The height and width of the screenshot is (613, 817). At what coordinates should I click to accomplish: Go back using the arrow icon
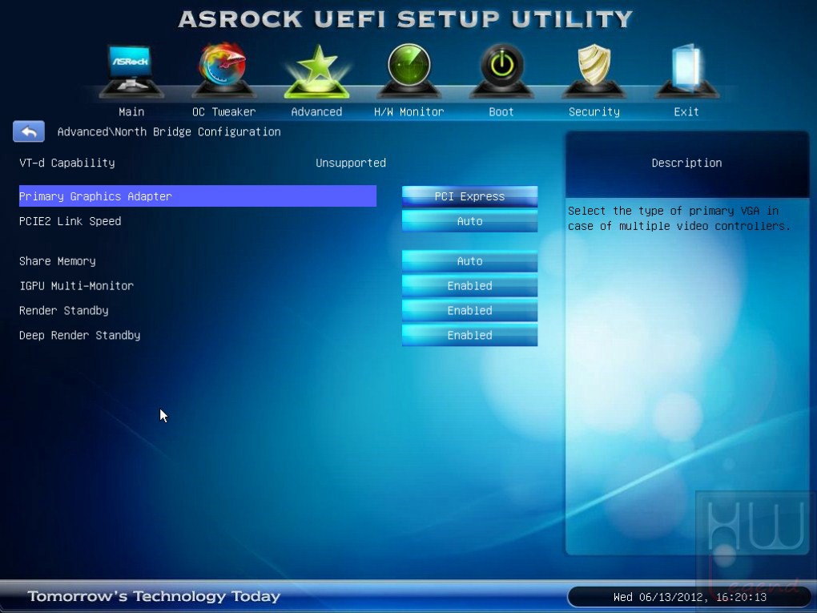point(29,131)
